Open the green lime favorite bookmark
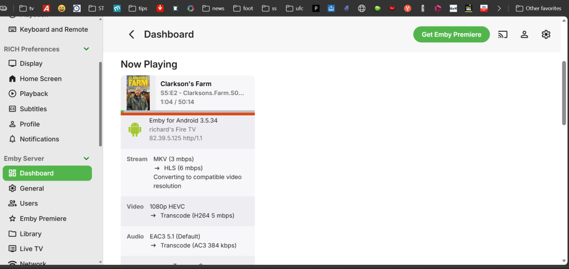The height and width of the screenshot is (269, 569). (x=377, y=8)
